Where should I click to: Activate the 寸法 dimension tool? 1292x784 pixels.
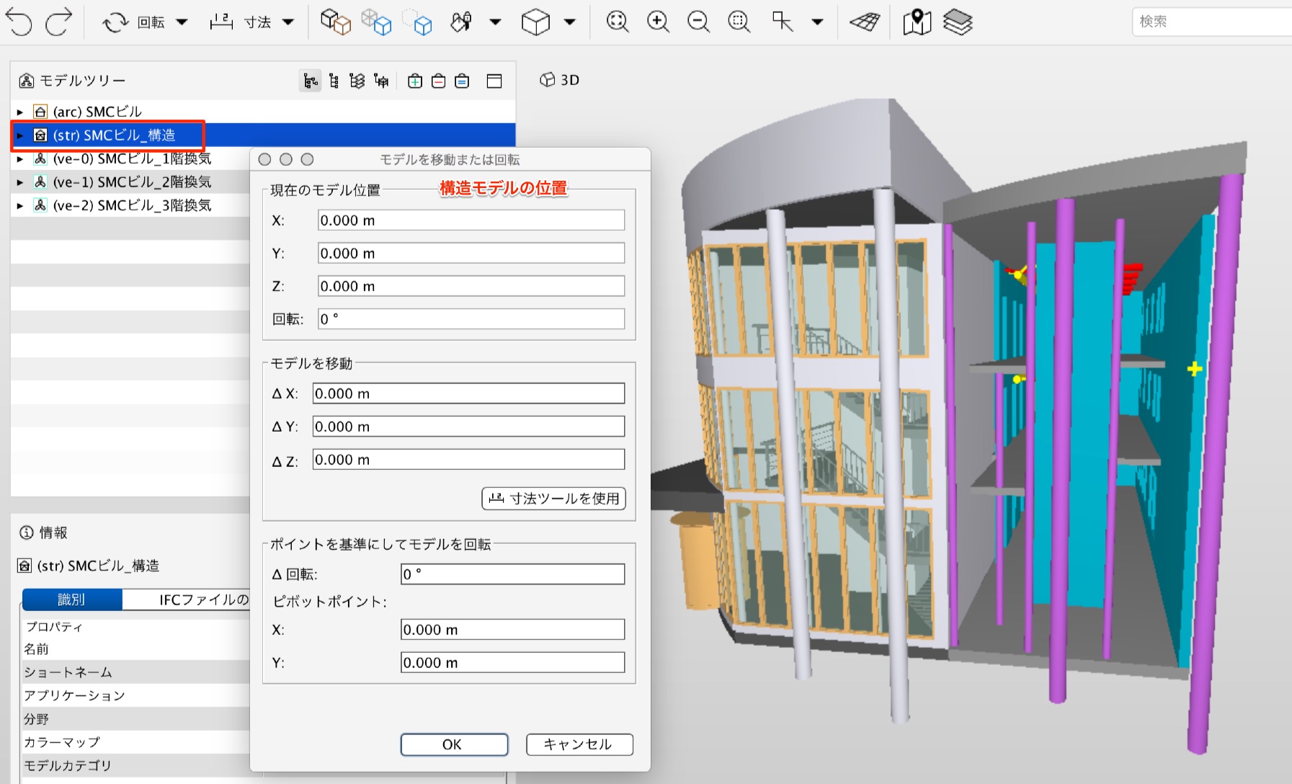[240, 22]
